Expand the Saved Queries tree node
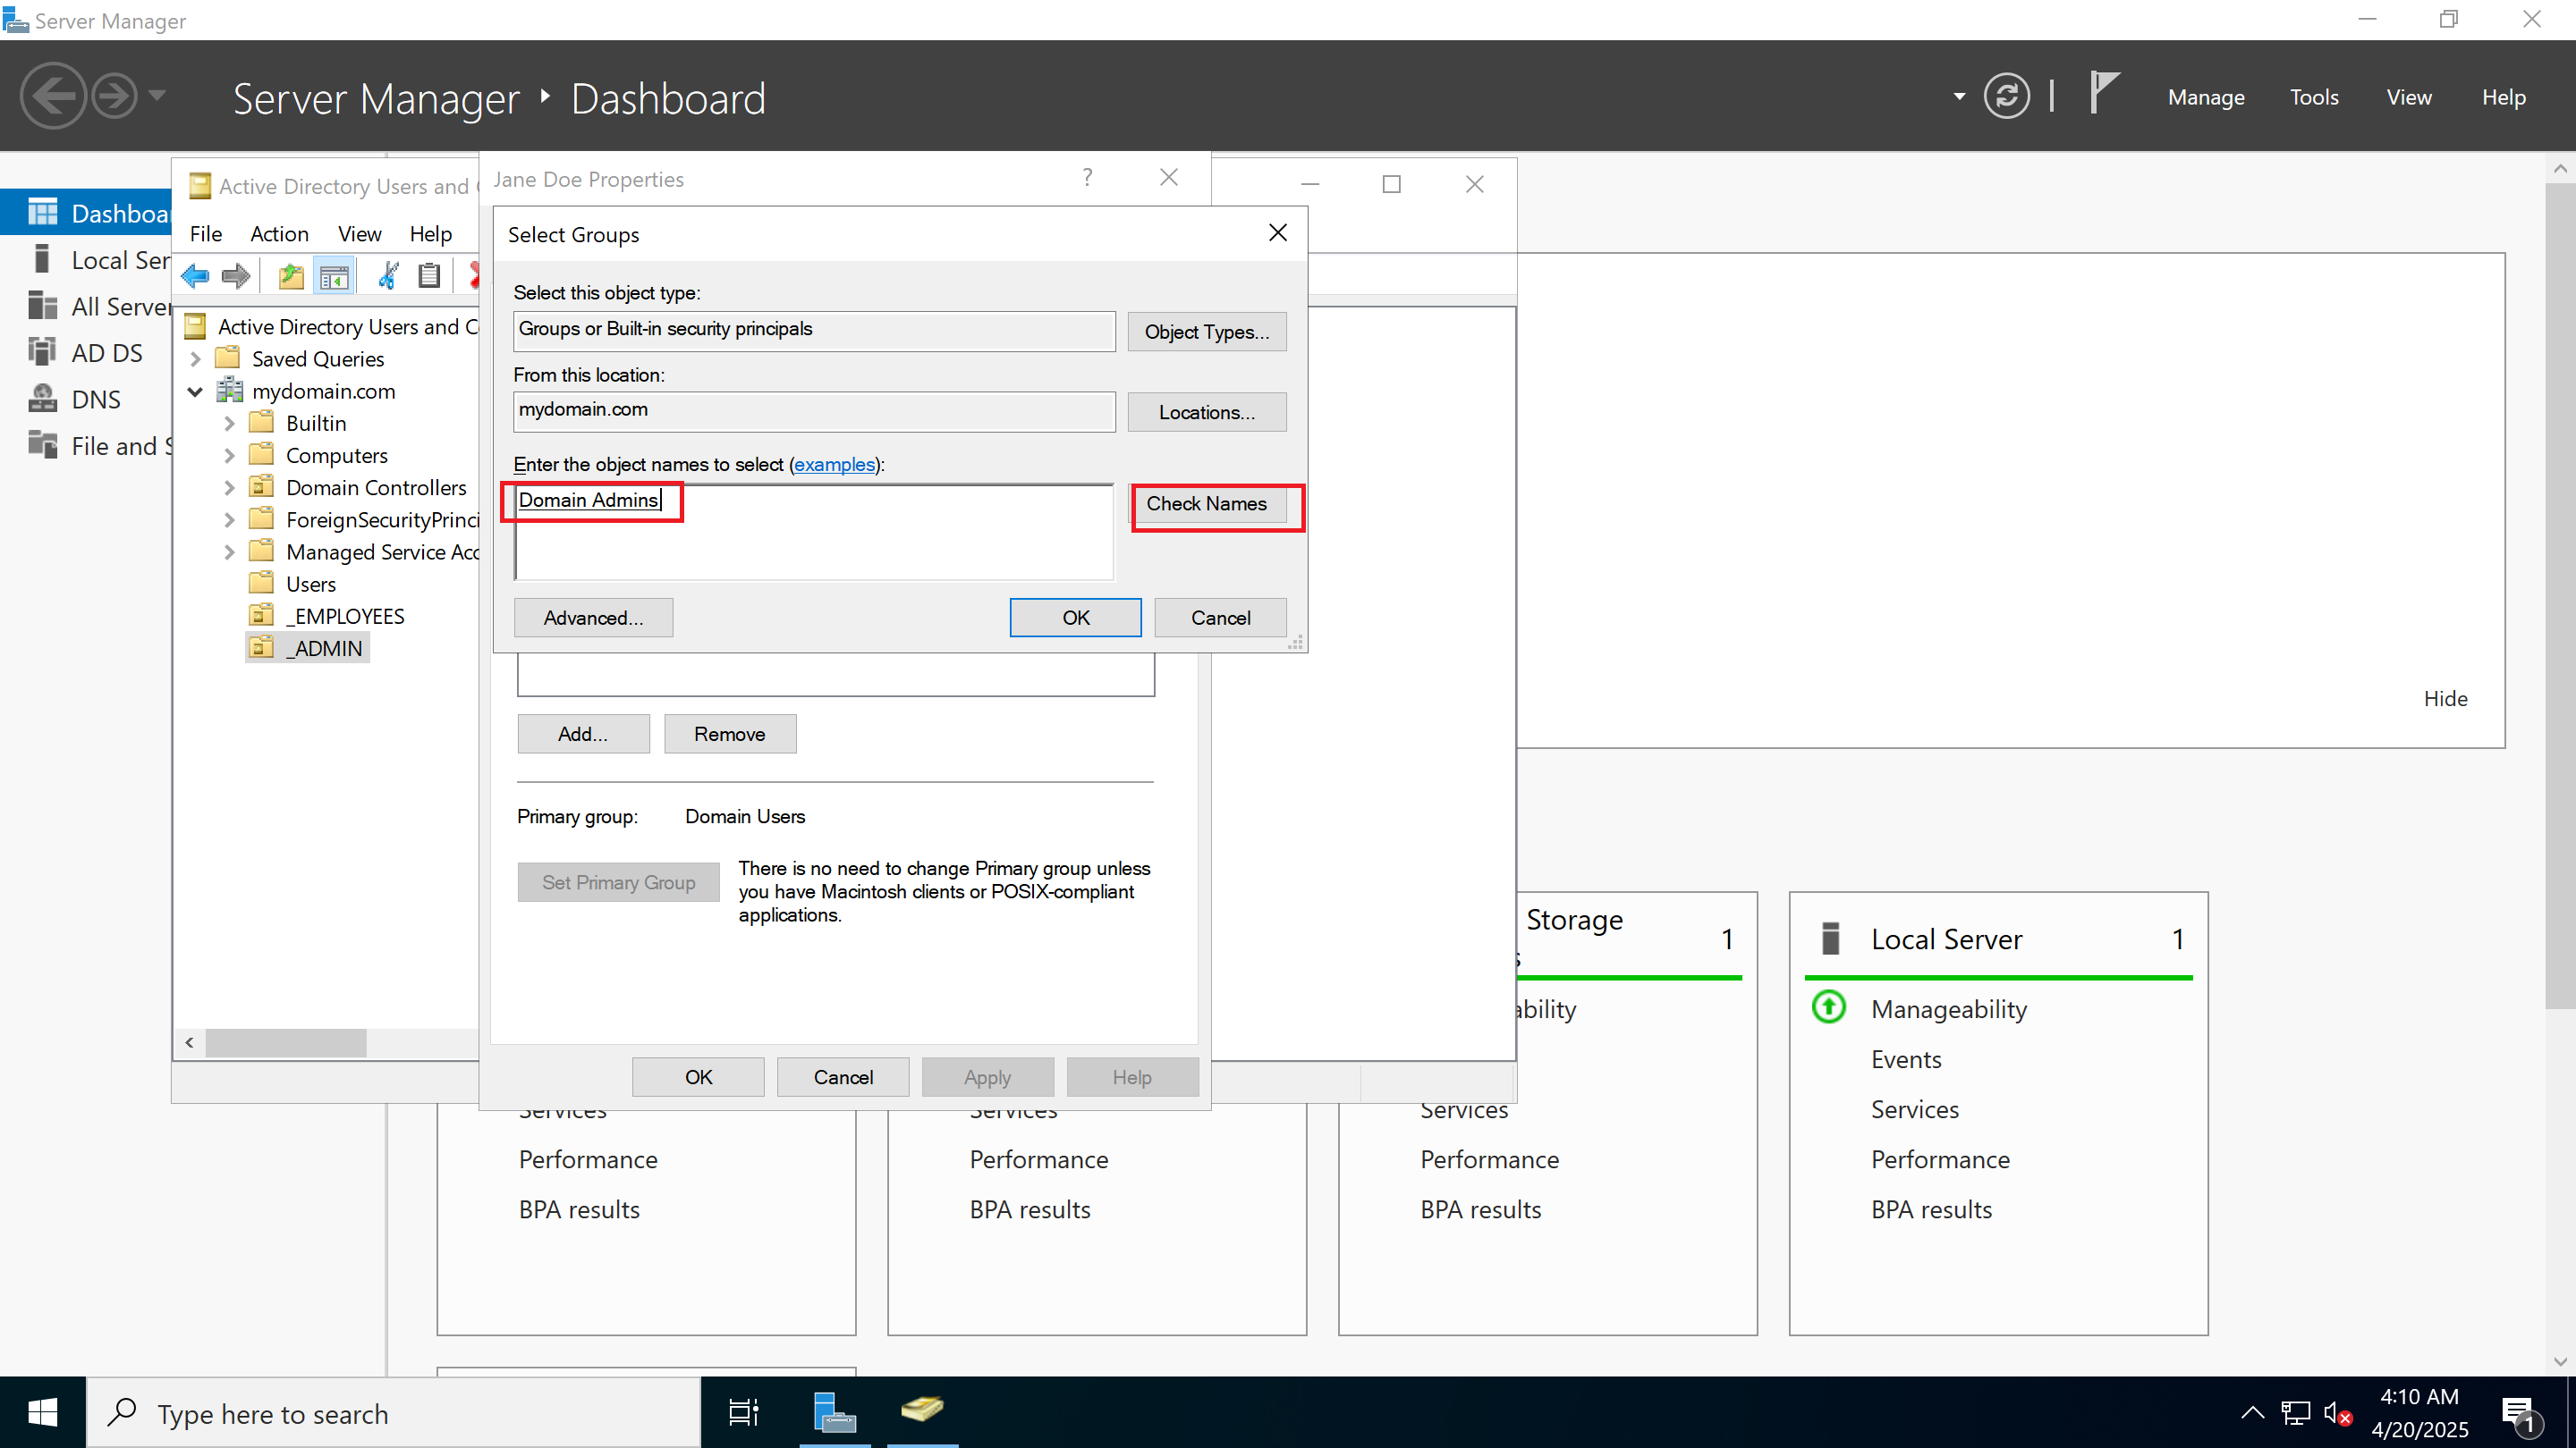Image resolution: width=2576 pixels, height=1448 pixels. coord(196,358)
